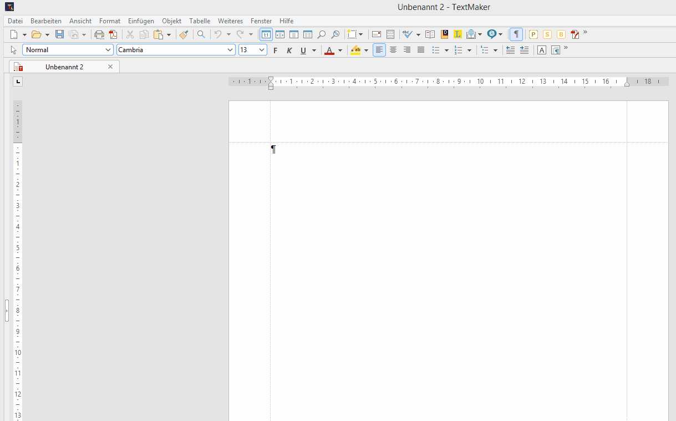The image size is (676, 421).
Task: Export document as PDF icon
Action: pyautogui.click(x=113, y=34)
